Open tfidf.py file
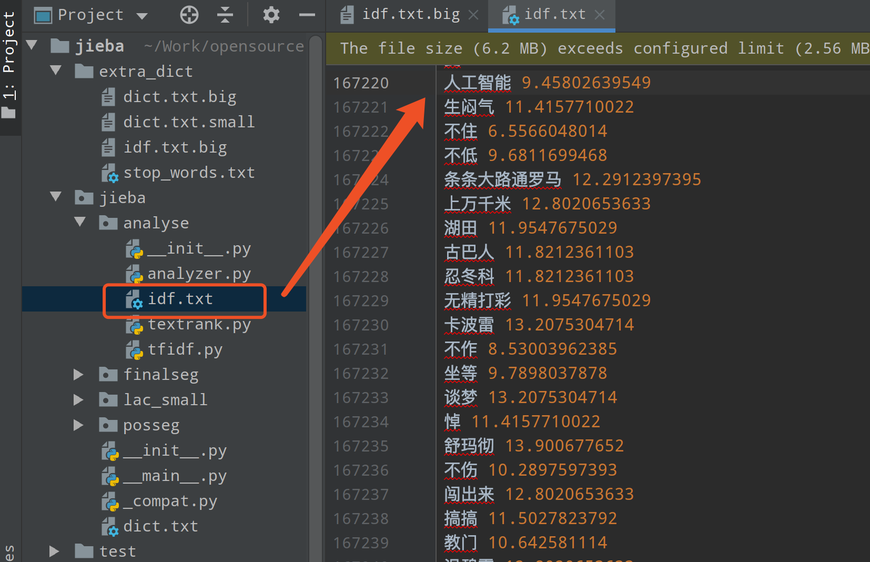The height and width of the screenshot is (562, 870). point(185,349)
